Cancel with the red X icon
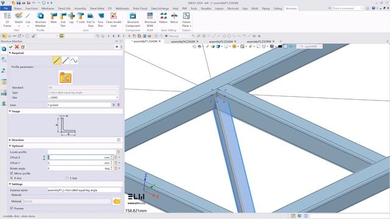The height and width of the screenshot is (219, 390). point(16,47)
